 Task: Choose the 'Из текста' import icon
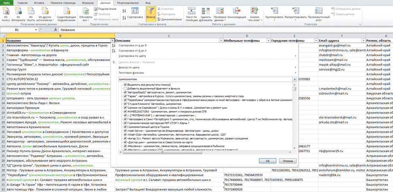click(x=31, y=14)
